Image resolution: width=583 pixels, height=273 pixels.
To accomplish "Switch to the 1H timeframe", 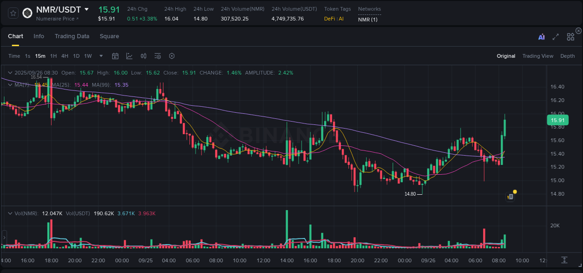I will point(52,56).
